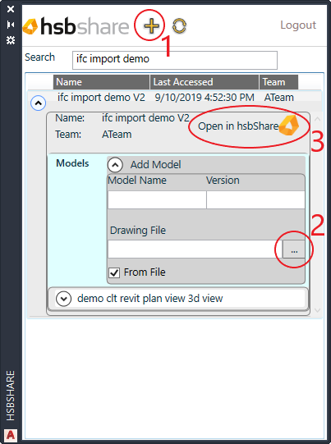Click the hsbshare logo

76,26
